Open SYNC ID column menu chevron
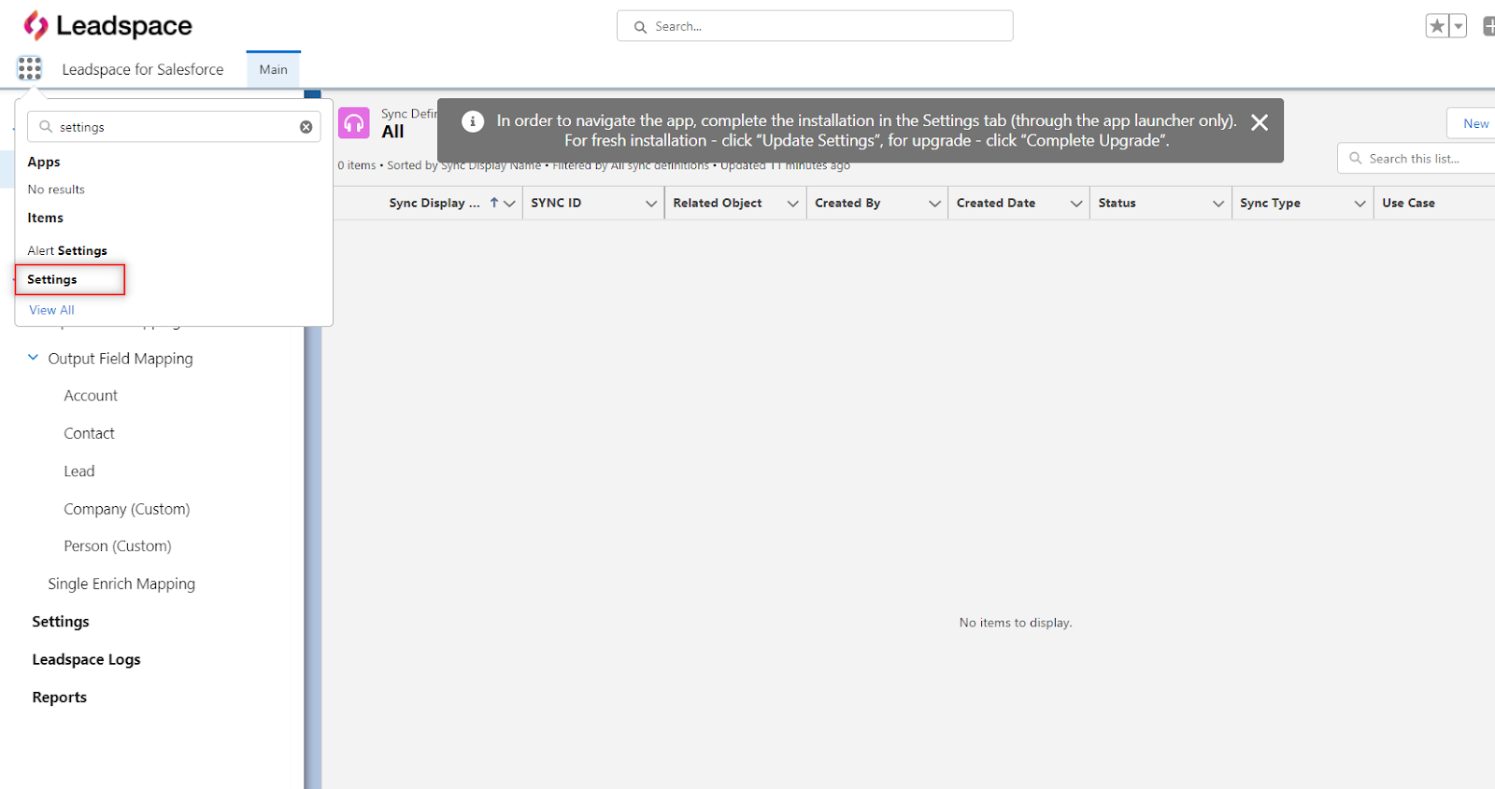The width and height of the screenshot is (1495, 789). point(651,204)
